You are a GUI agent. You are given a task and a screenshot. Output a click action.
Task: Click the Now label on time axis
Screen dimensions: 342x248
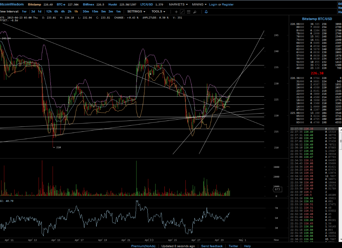(276, 240)
